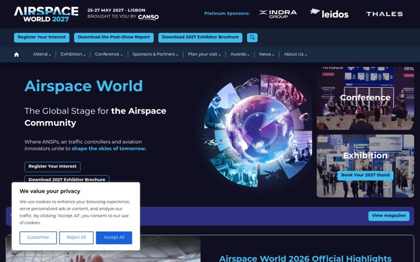
Task: Click the View magazine button
Action: pos(388,216)
